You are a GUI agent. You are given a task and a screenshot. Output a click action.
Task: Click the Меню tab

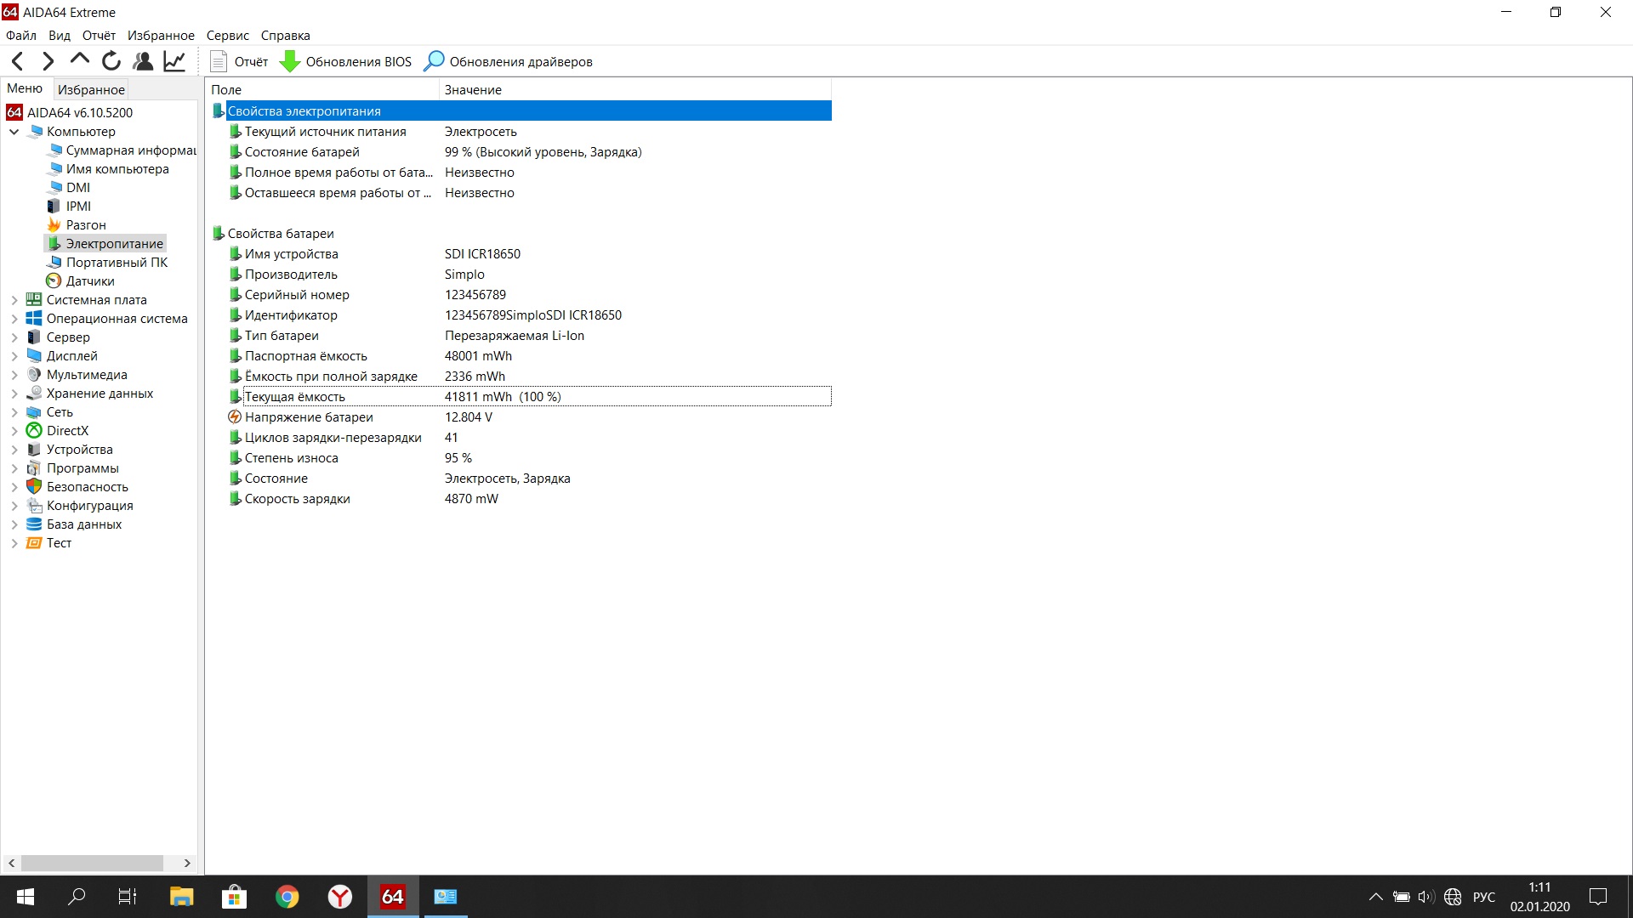[x=25, y=88]
